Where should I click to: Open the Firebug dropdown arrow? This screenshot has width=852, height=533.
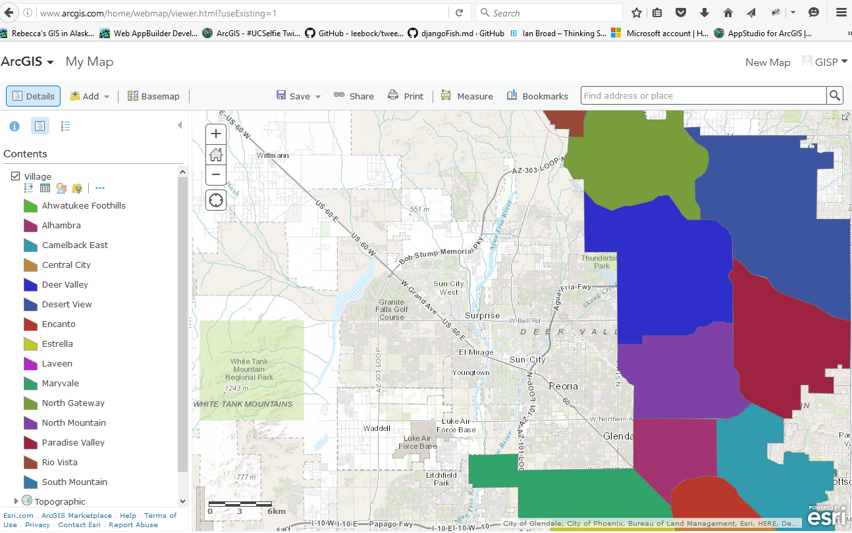[793, 13]
